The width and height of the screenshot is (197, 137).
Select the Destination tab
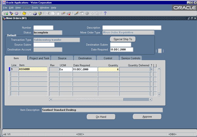click(x=85, y=58)
